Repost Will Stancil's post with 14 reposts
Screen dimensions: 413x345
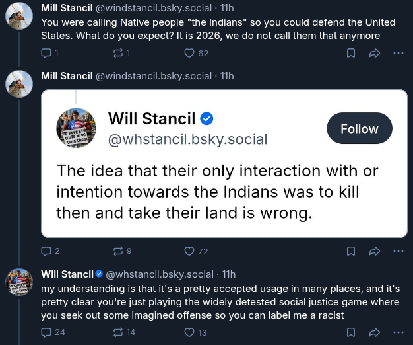[118, 332]
